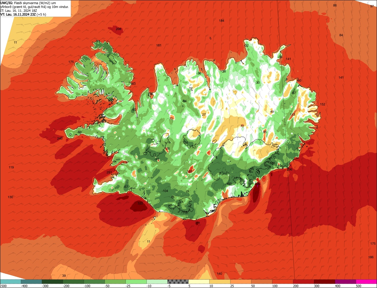Image resolution: width=377 pixels, height=288 pixels.
Task: Click the map value 74
Action: coord(186,143)
